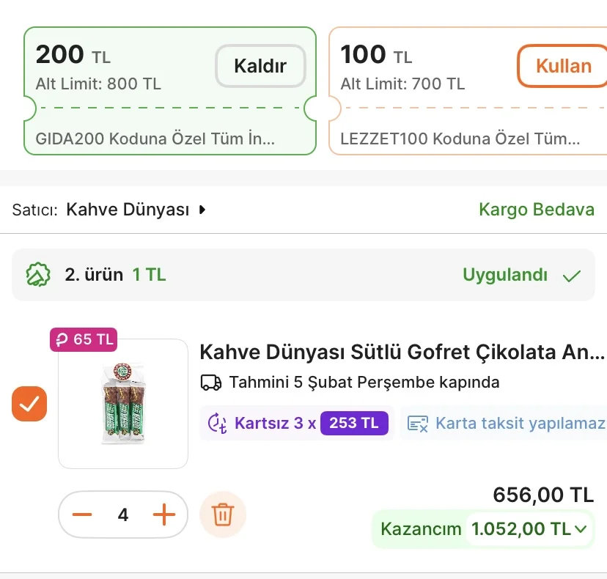Open the Kahve Dünyası Sütlü Gofret product title
The height and width of the screenshot is (579, 607).
pyautogui.click(x=402, y=352)
